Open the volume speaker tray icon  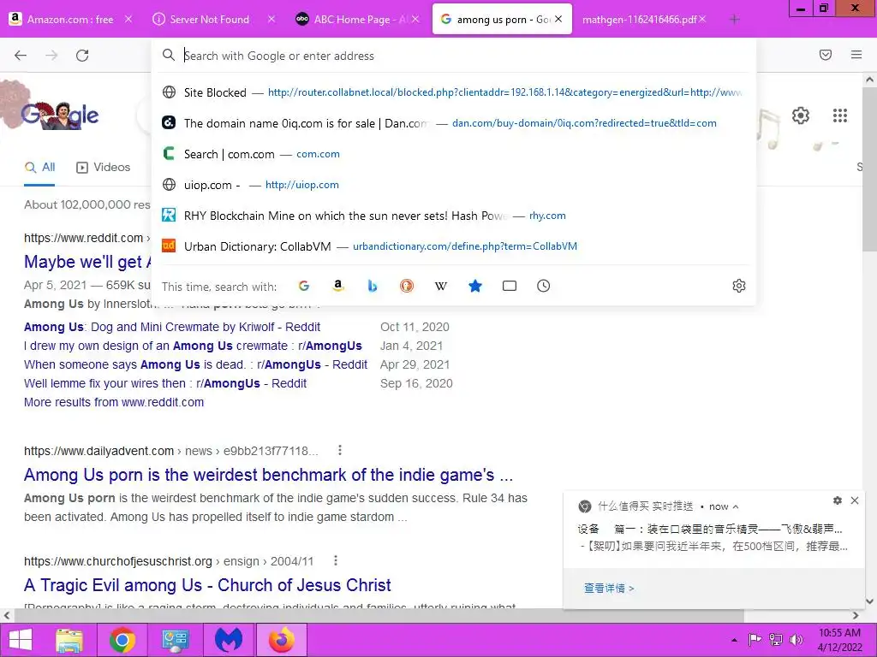click(796, 640)
